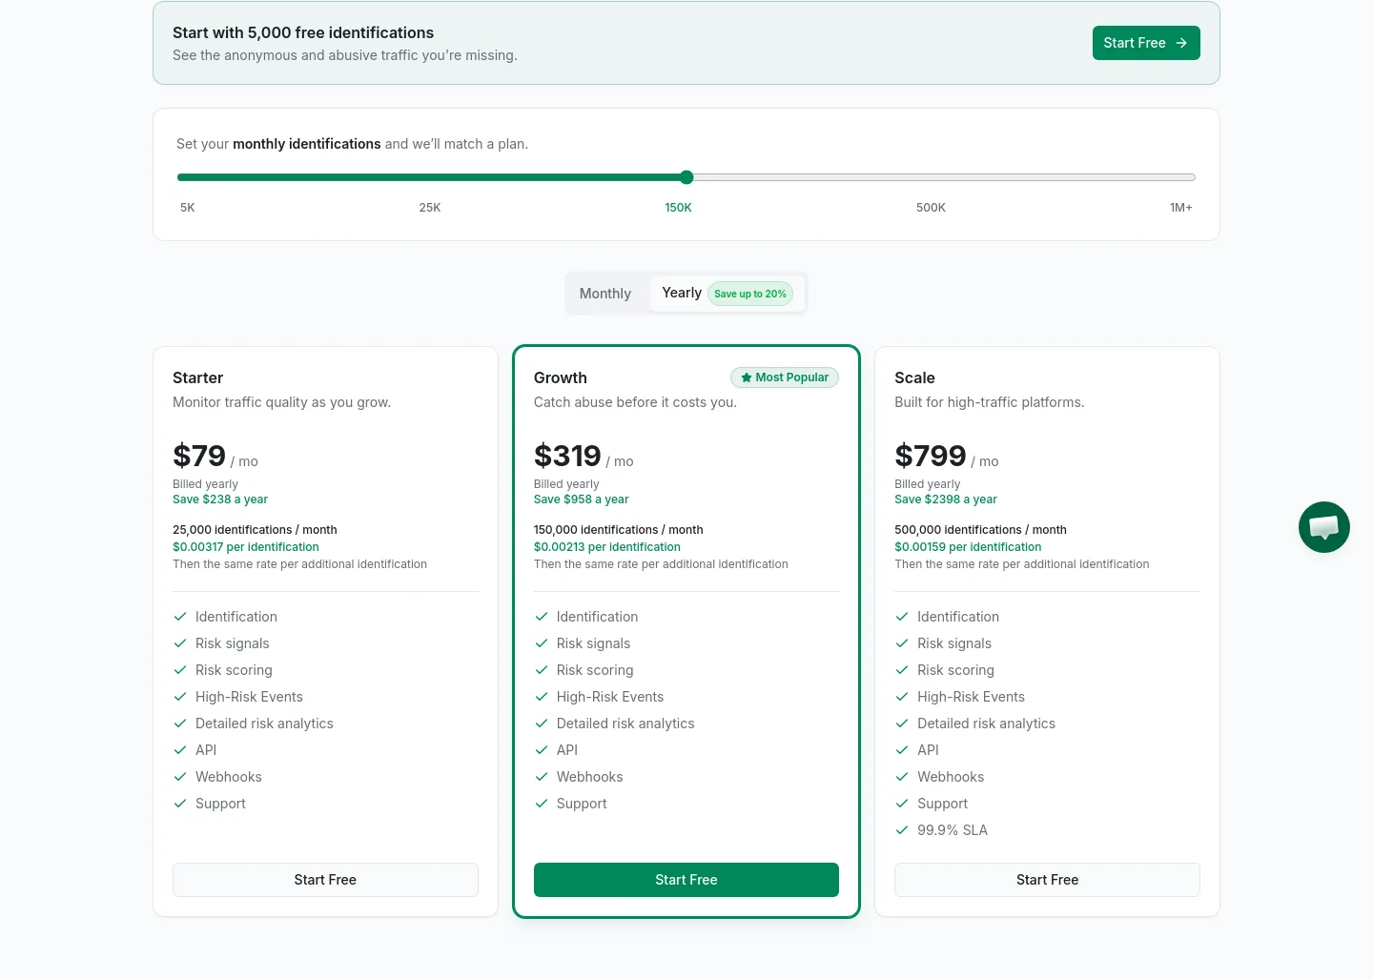Click the 'Save up to 20%' badge

(x=750, y=294)
